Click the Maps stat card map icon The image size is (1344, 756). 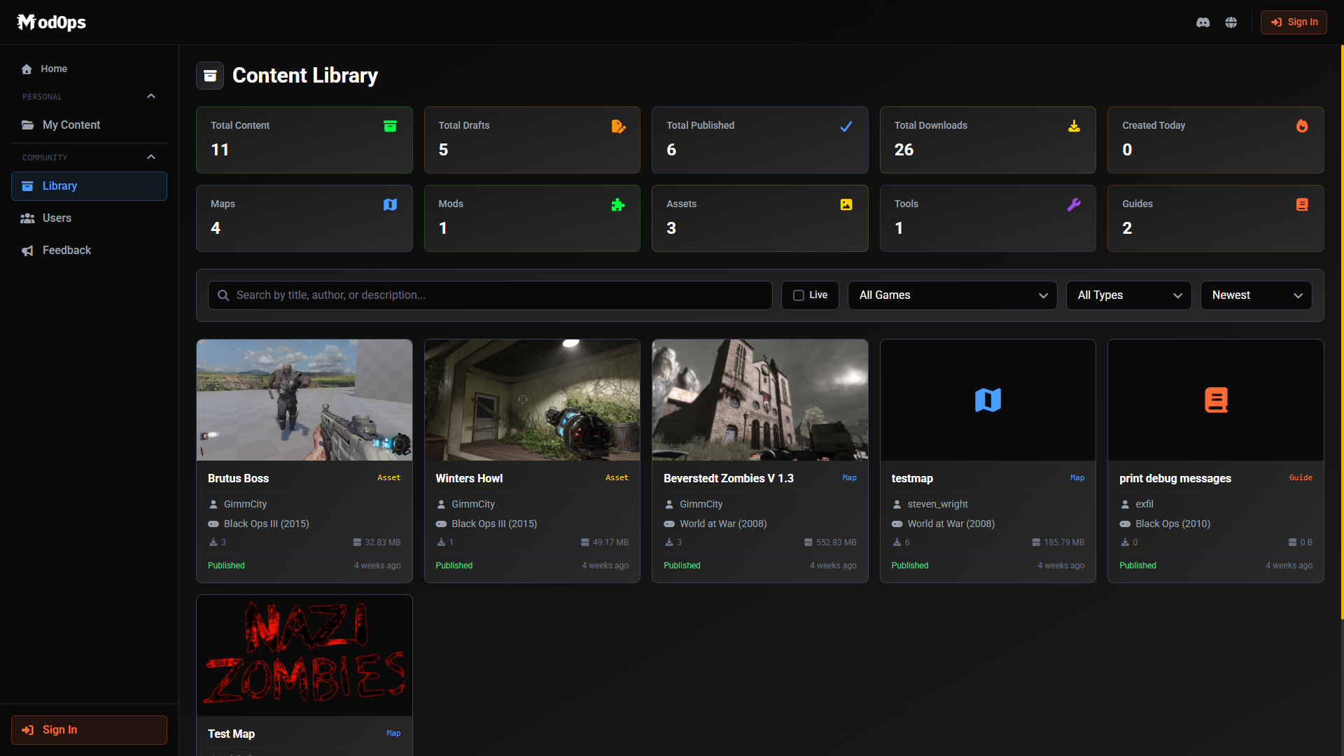tap(390, 204)
